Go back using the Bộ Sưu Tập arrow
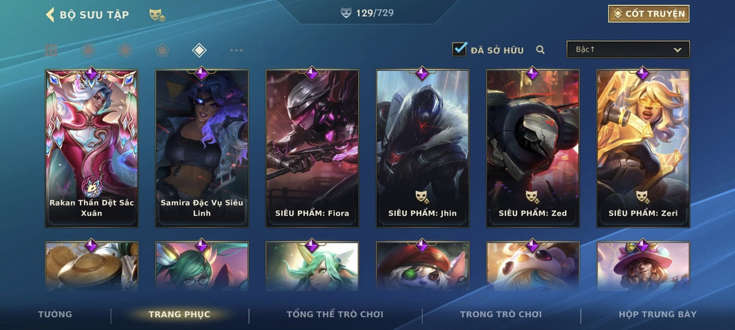The width and height of the screenshot is (735, 330). 50,14
